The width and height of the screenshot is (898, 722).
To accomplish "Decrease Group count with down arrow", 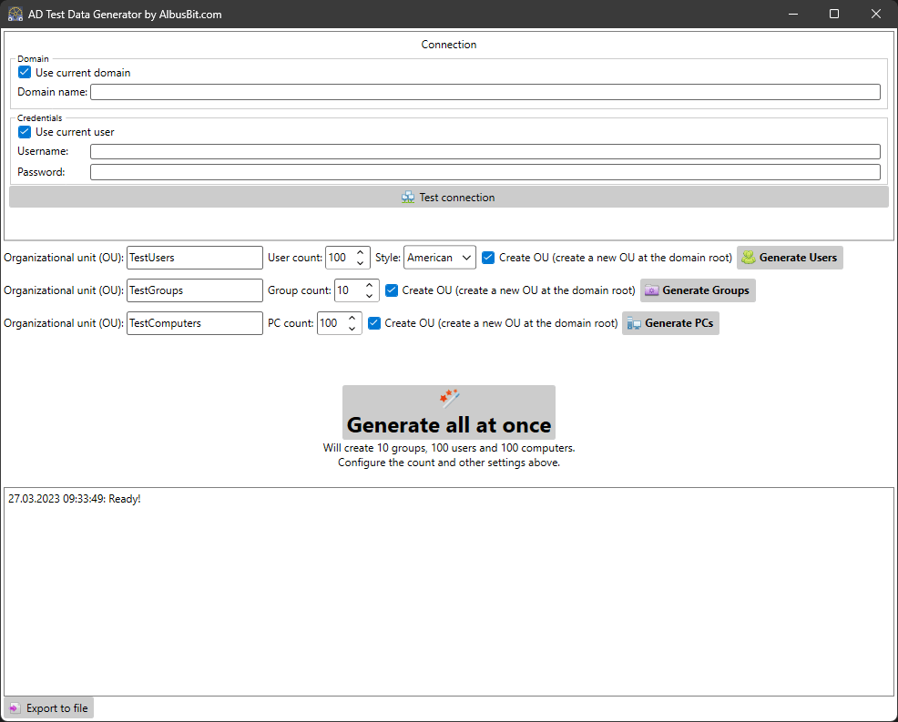I will point(370,296).
